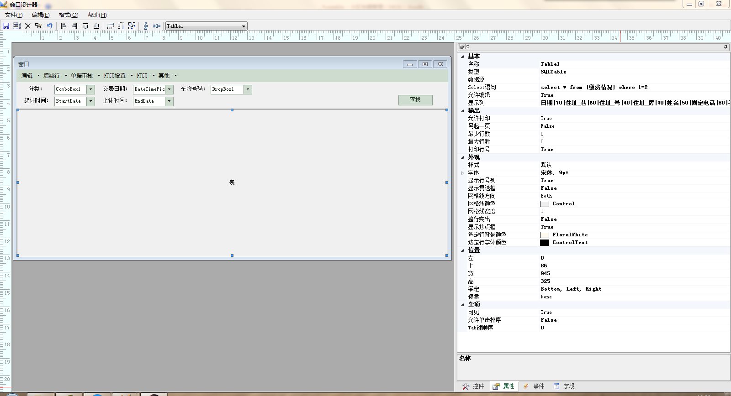The width and height of the screenshot is (731, 396).
Task: Click the delete X icon in the toolbar
Action: [28, 26]
